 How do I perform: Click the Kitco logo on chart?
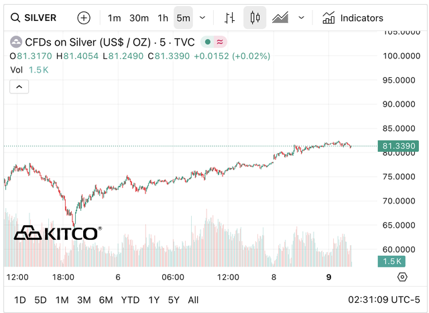click(58, 233)
